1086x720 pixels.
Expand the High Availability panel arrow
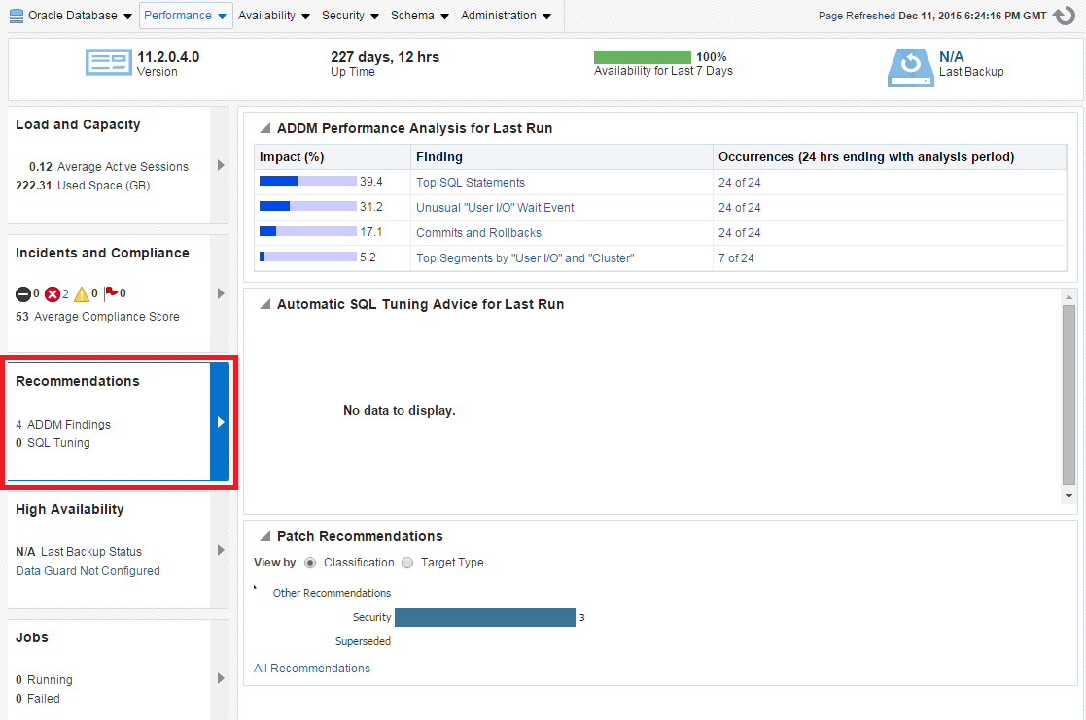coord(221,550)
